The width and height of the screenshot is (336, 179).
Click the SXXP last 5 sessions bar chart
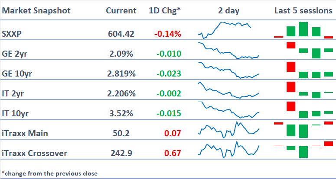pos(303,31)
